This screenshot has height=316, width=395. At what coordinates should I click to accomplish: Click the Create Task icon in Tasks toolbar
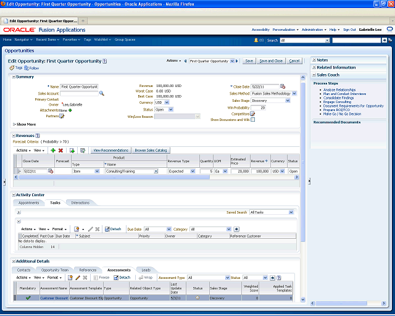point(77,229)
